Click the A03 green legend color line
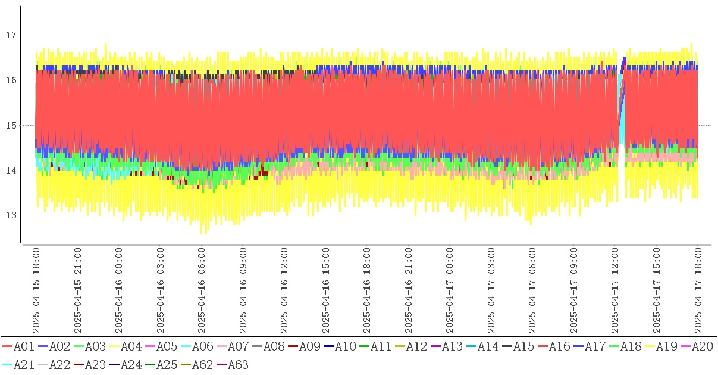 pyautogui.click(x=79, y=346)
